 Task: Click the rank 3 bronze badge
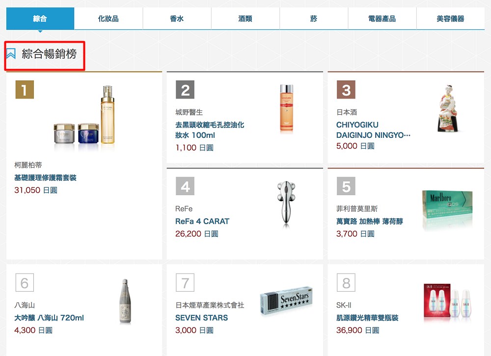[x=346, y=90]
